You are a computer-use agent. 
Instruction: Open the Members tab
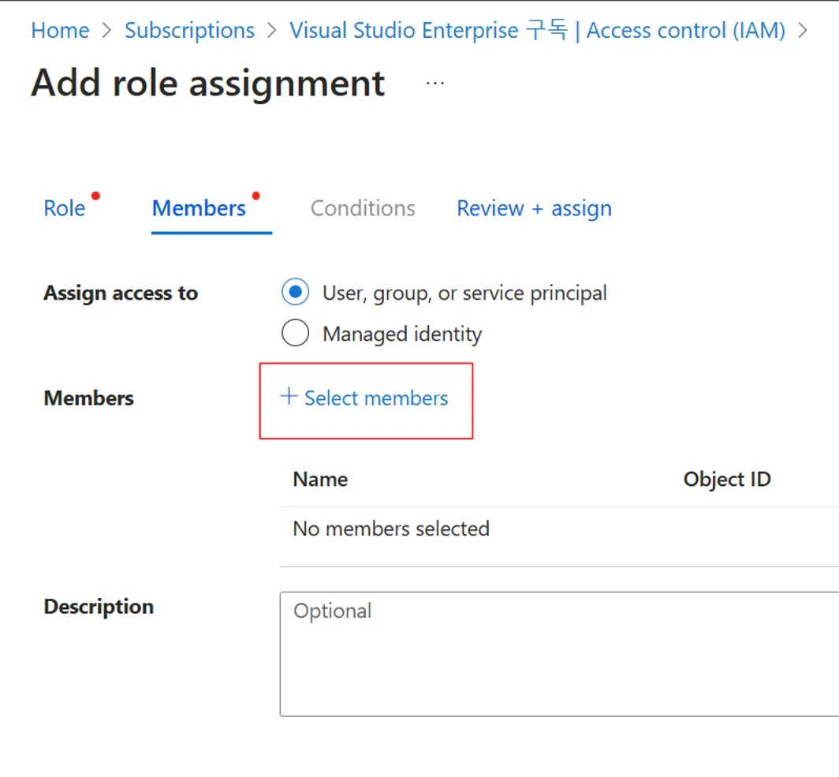[x=199, y=208]
